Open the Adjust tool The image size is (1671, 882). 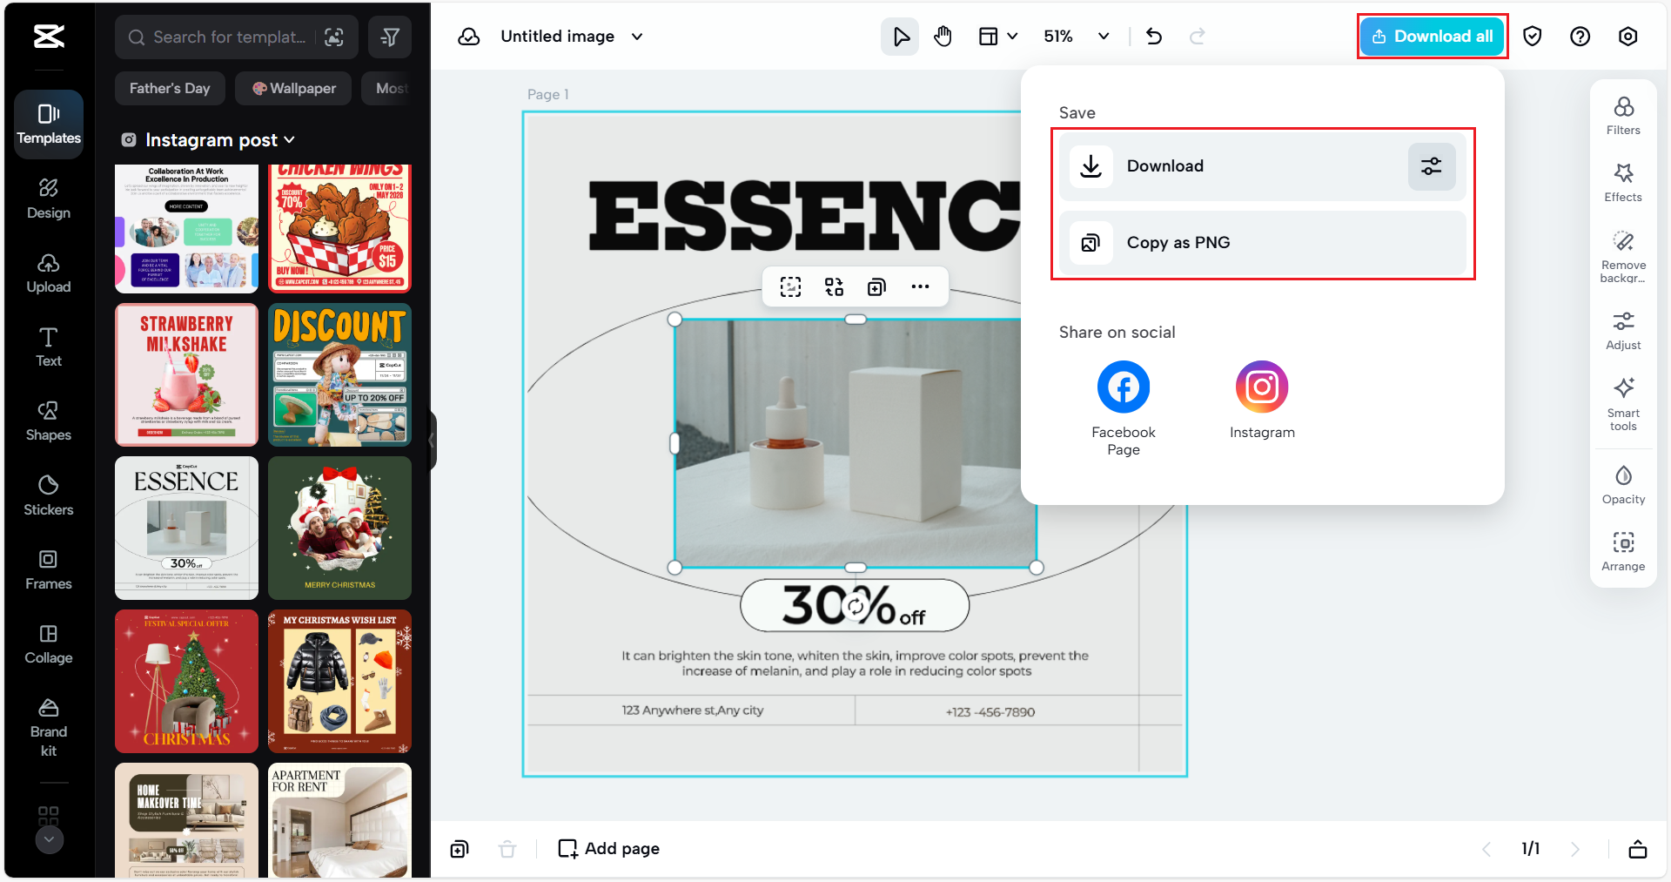tap(1623, 331)
